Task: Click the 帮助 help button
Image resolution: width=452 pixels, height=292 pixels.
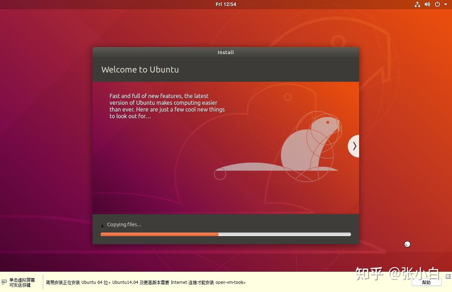Action: click(x=426, y=282)
